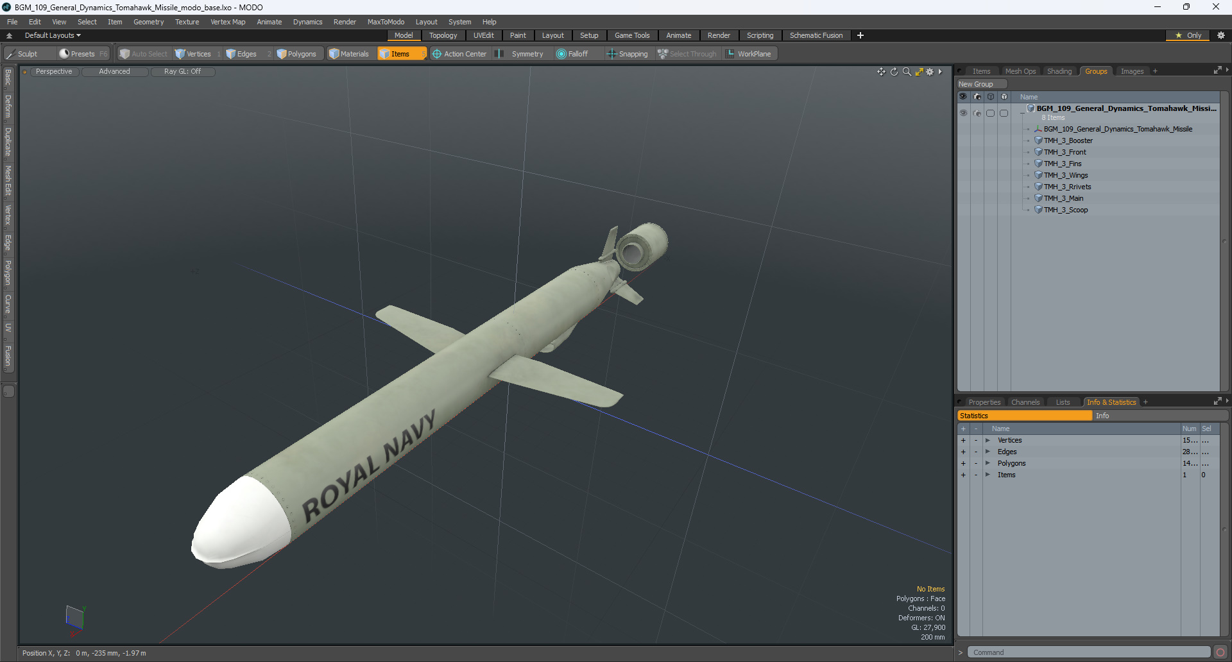Click the camera render column header
The image size is (1232, 662).
[977, 96]
